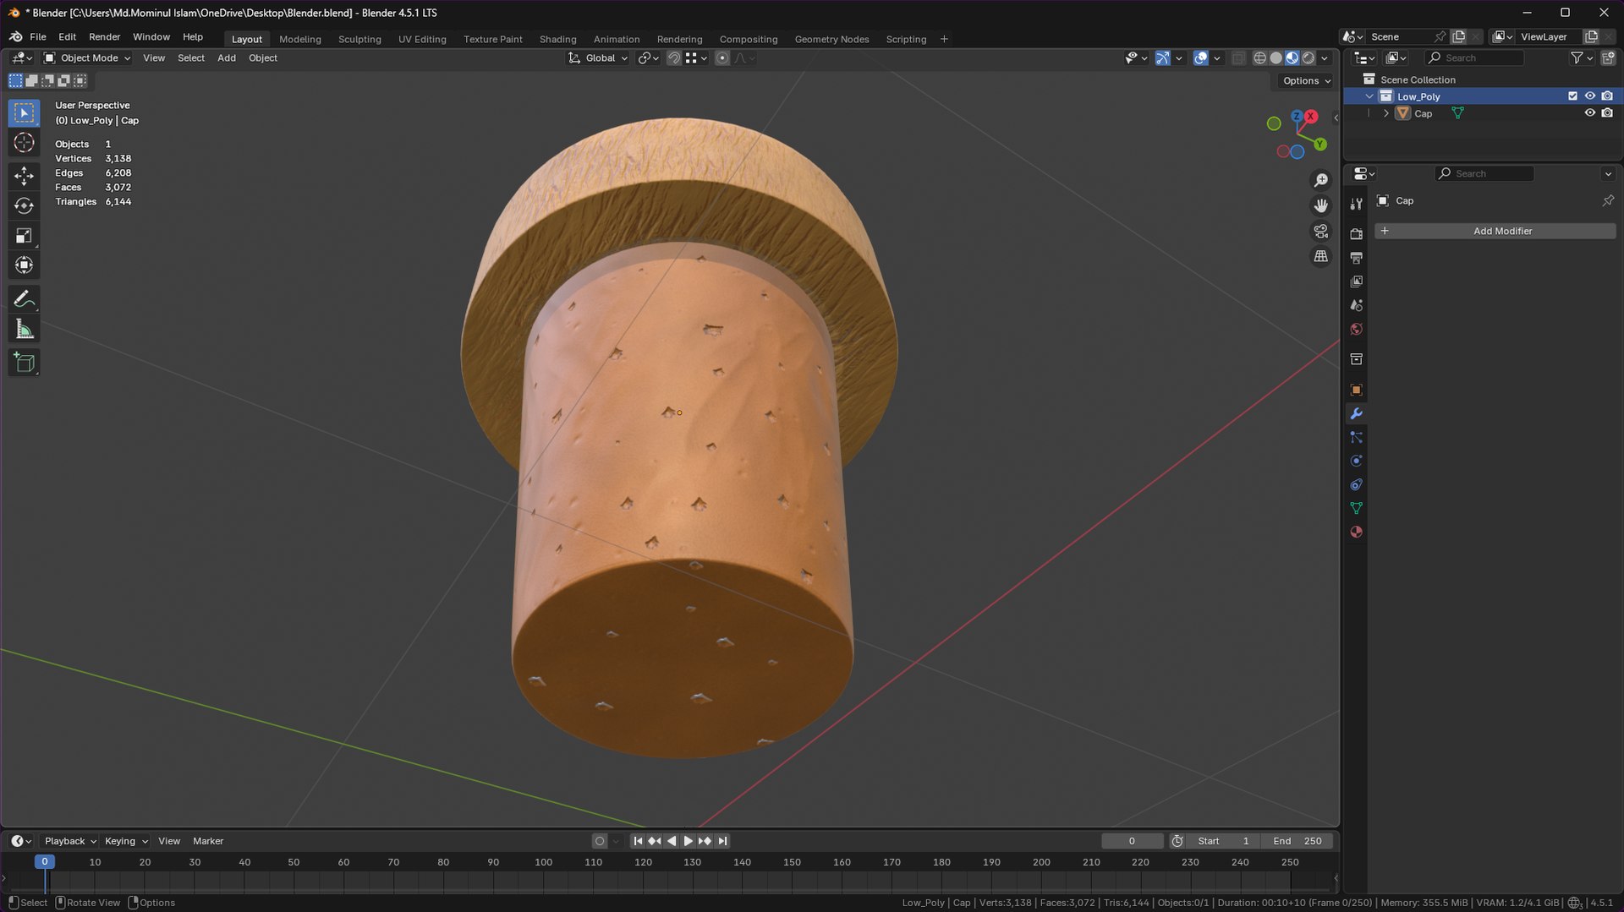Click the new collection icon in outliner
1624x912 pixels.
point(1608,57)
